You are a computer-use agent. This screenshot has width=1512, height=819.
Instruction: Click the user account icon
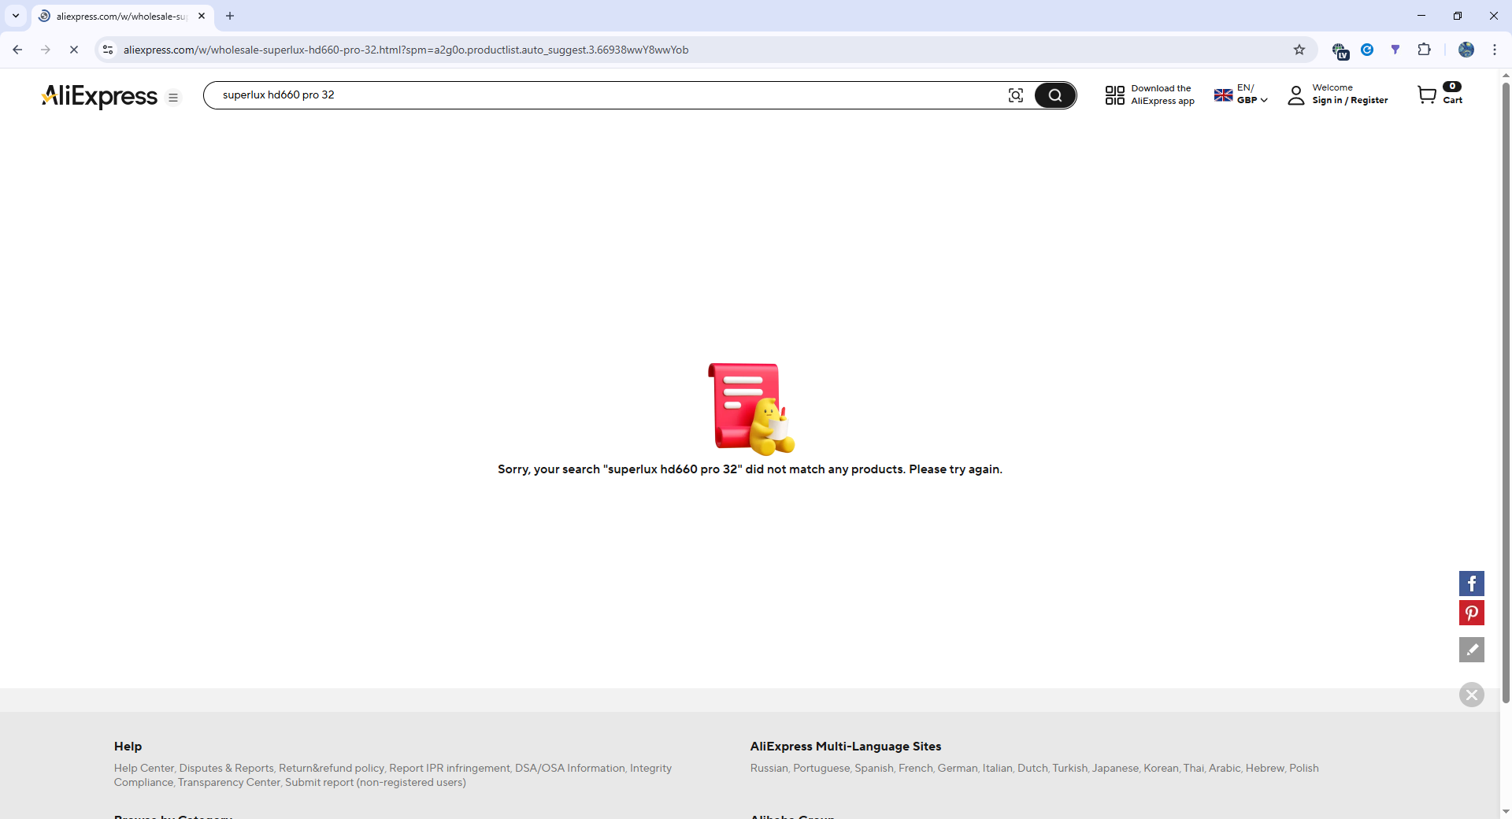click(1295, 95)
